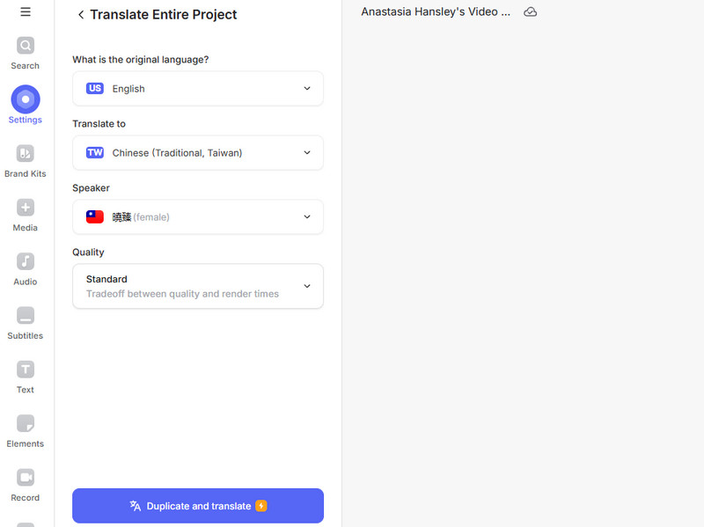Open the Settings sidebar icon

point(26,99)
